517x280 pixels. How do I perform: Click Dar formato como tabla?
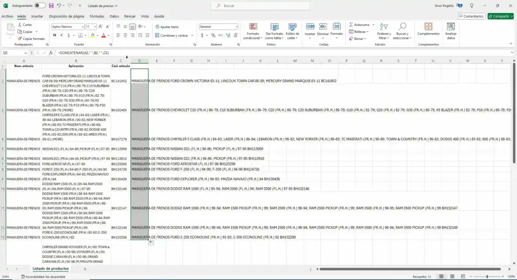(274, 32)
